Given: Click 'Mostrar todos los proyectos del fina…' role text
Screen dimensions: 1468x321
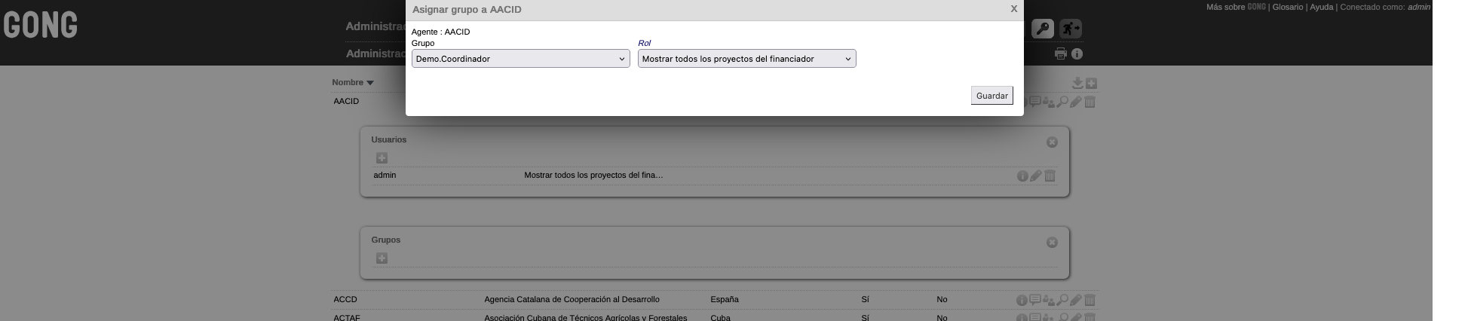Looking at the screenshot, I should tap(593, 175).
